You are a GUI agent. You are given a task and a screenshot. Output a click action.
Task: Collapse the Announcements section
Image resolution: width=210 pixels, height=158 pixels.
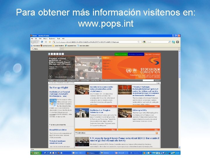pyautogui.click(x=50, y=125)
